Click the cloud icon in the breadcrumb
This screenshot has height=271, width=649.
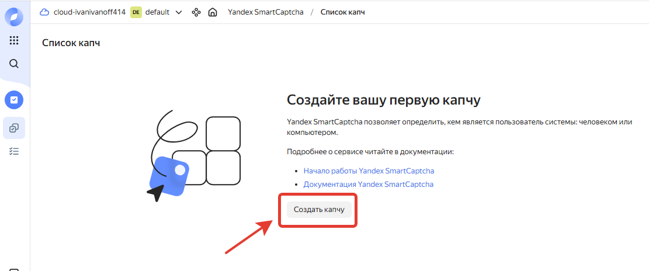point(44,12)
